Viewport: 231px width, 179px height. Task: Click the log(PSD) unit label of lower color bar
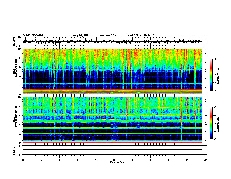click(x=218, y=124)
